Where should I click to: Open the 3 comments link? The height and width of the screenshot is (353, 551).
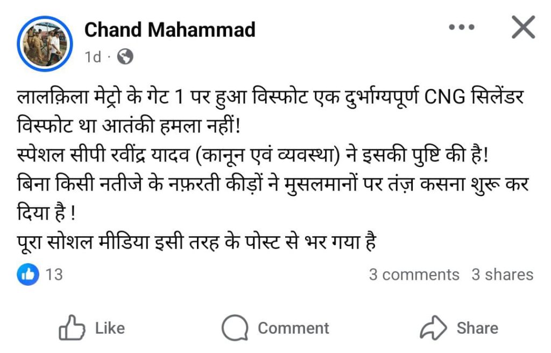click(x=414, y=274)
